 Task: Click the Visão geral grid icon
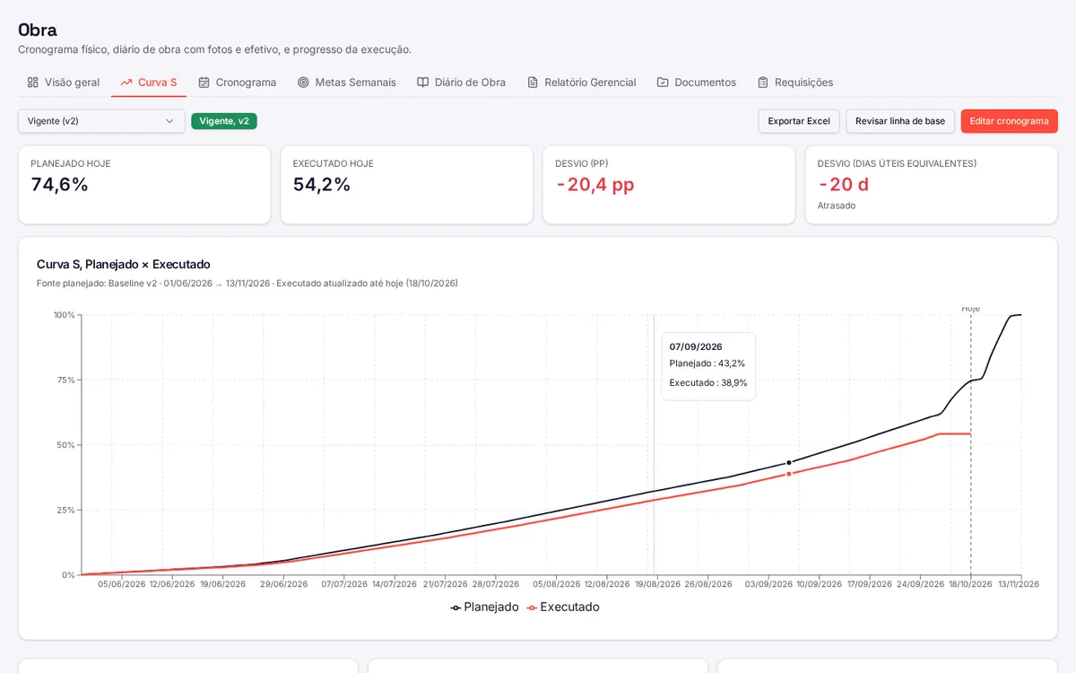tap(33, 83)
